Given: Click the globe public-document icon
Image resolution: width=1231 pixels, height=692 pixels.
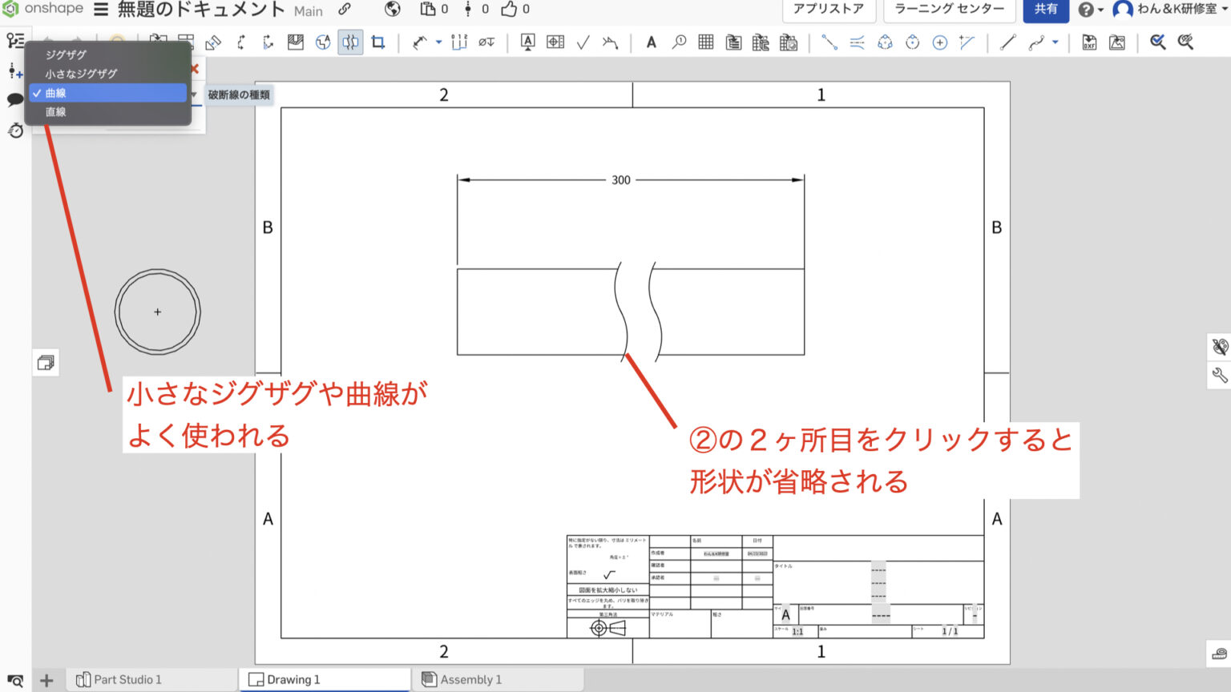Looking at the screenshot, I should tap(392, 10).
